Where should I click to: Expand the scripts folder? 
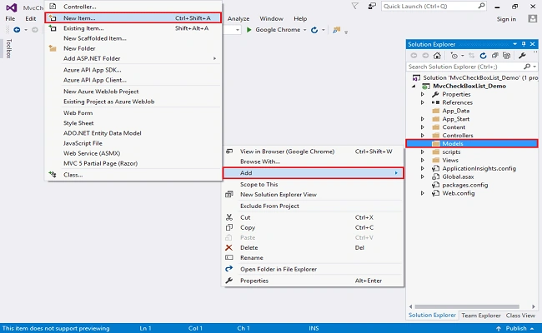click(423, 152)
